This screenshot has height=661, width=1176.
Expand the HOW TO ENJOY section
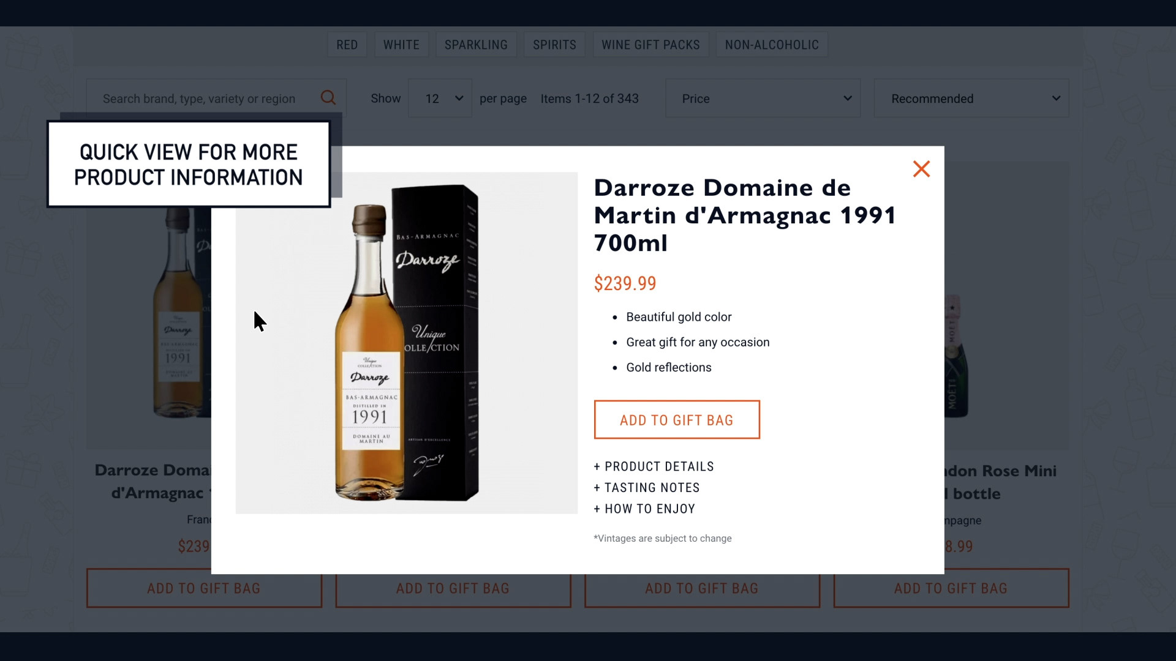point(644,509)
